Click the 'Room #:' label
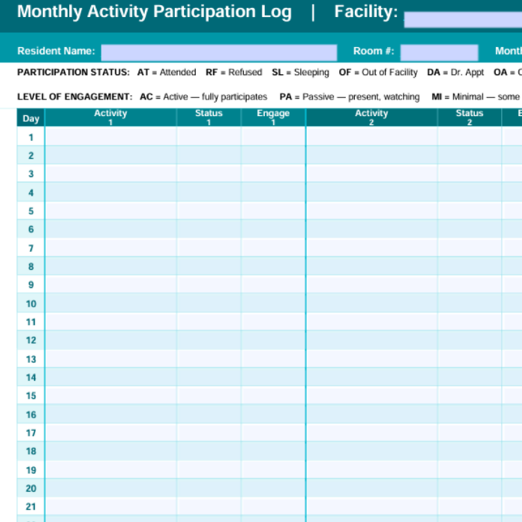 point(373,51)
